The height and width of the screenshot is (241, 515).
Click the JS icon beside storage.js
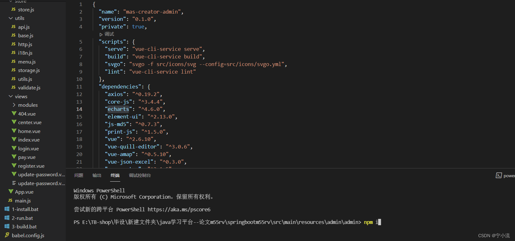pyautogui.click(x=13, y=70)
